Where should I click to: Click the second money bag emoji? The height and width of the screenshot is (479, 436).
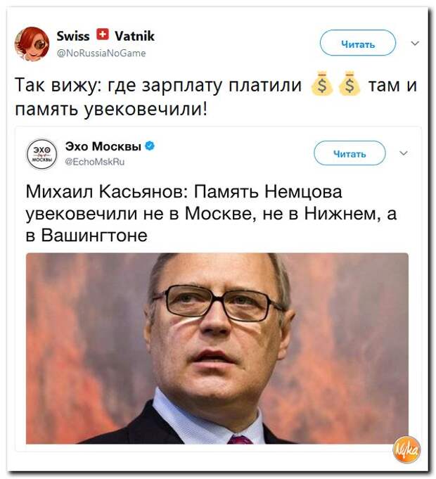(350, 84)
